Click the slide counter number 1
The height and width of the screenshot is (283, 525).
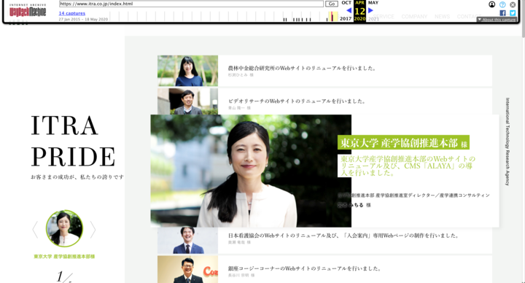coord(60,276)
